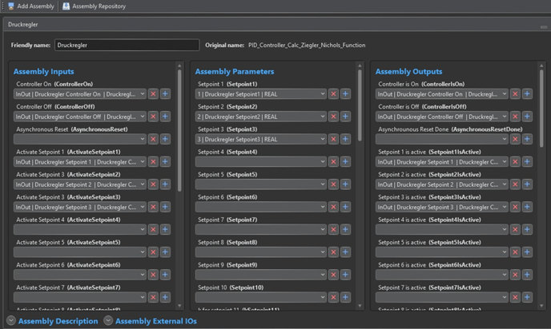The width and height of the screenshot is (551, 329).
Task: Open the empty Setpoint 4 parameter dropdown
Action: (x=261, y=161)
